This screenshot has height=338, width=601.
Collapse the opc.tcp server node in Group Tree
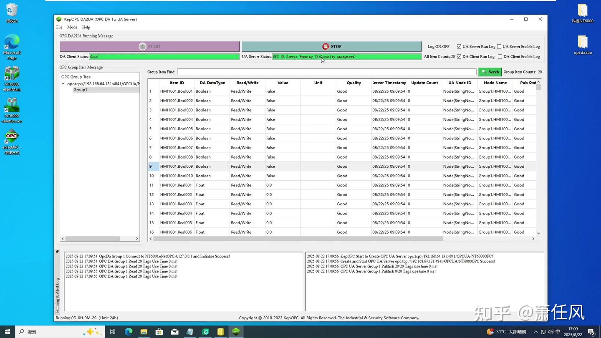[x=63, y=83]
